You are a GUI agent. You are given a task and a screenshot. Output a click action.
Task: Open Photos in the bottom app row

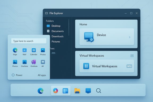[15, 62]
